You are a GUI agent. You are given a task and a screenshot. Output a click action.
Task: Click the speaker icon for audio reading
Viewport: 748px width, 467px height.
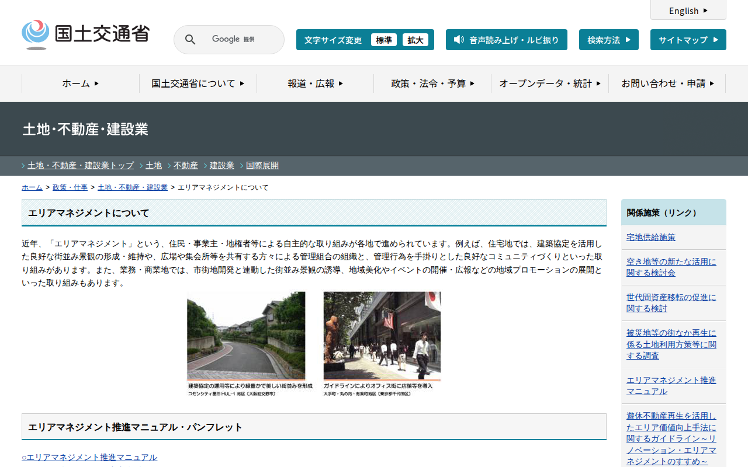point(459,40)
